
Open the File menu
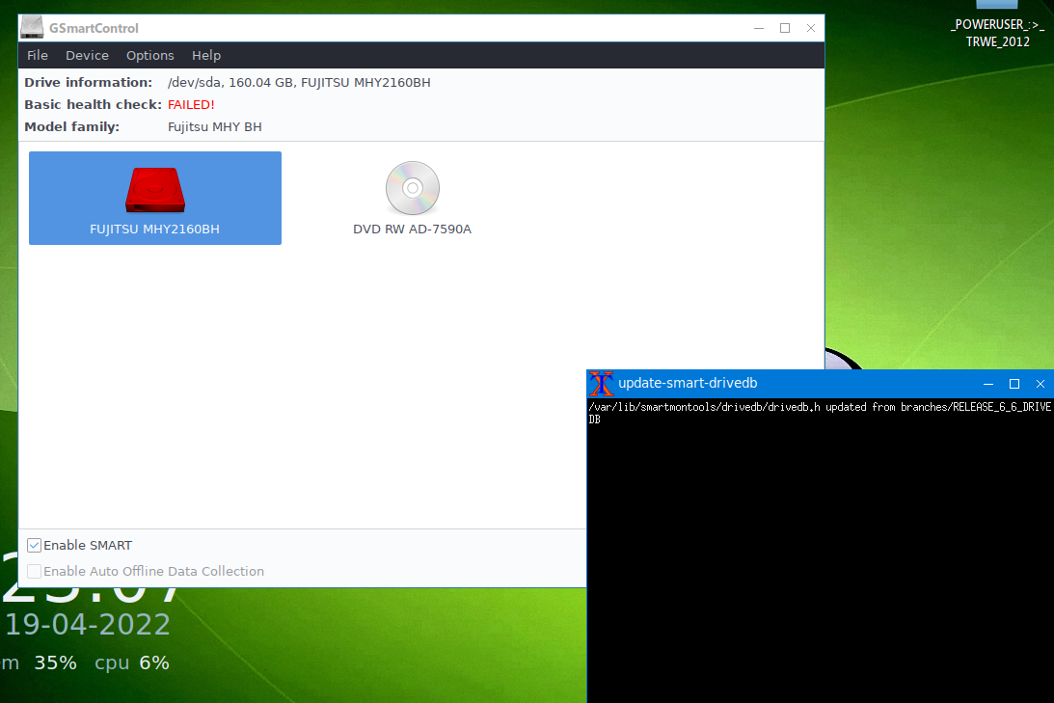(38, 55)
